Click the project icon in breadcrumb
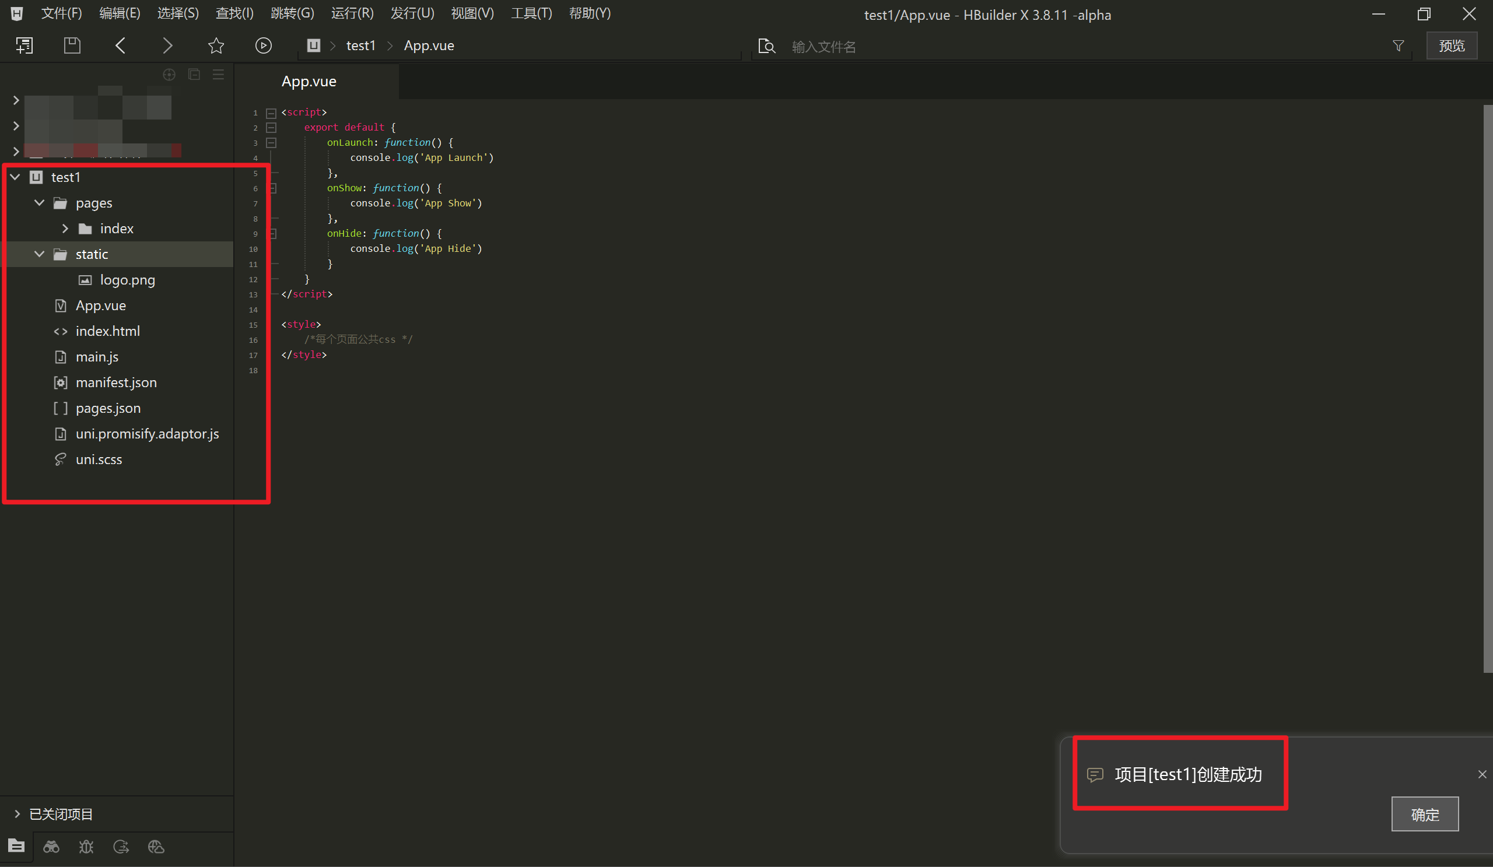1493x867 pixels. [313, 45]
